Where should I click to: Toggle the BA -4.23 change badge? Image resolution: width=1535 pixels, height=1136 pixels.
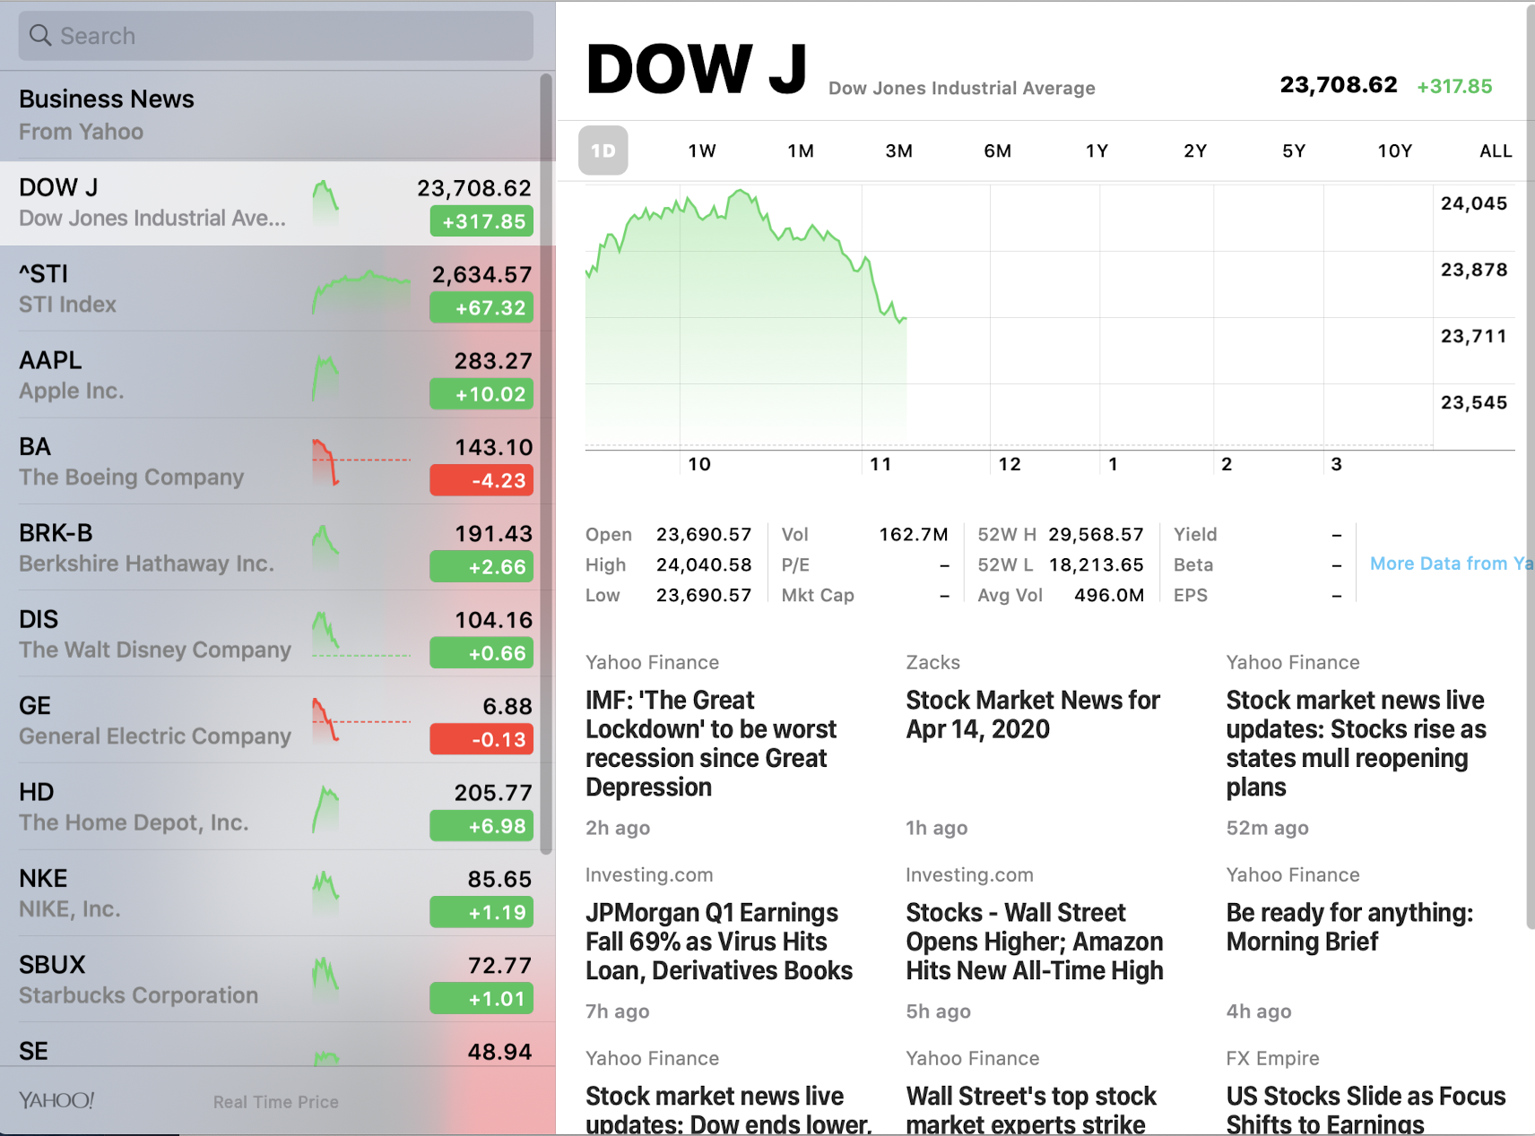tap(481, 480)
